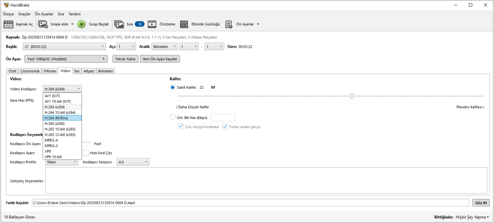
Task: Enable the Hızlı Kod Çöz checkbox
Action: [x=86, y=153]
